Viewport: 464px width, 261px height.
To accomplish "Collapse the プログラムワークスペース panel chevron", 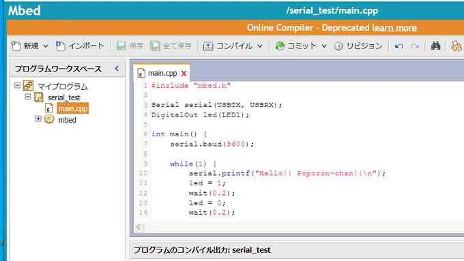I will tap(117, 69).
